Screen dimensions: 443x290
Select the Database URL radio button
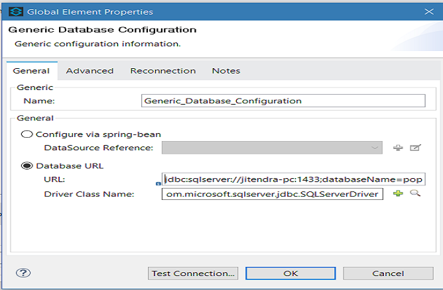[28, 166]
